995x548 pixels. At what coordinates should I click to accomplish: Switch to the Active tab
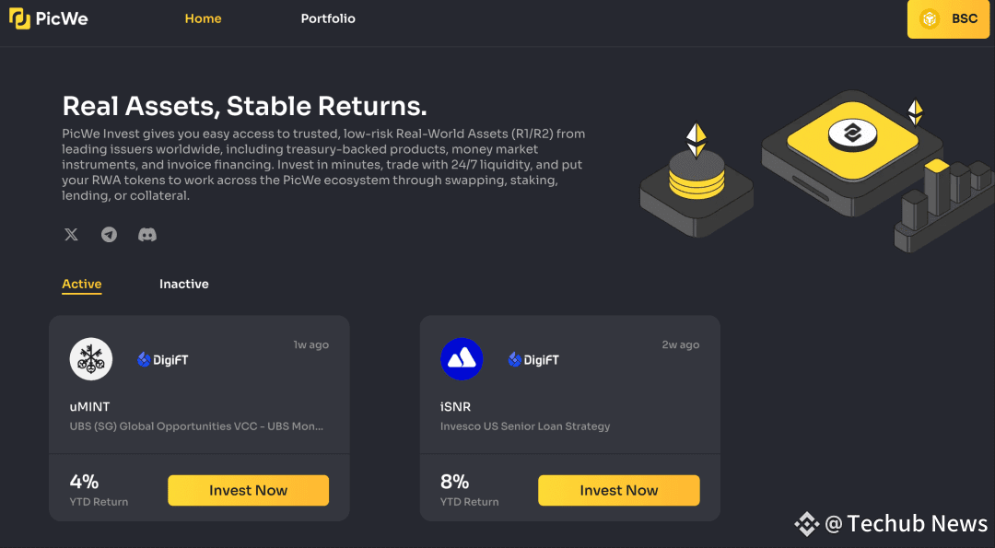(x=82, y=285)
